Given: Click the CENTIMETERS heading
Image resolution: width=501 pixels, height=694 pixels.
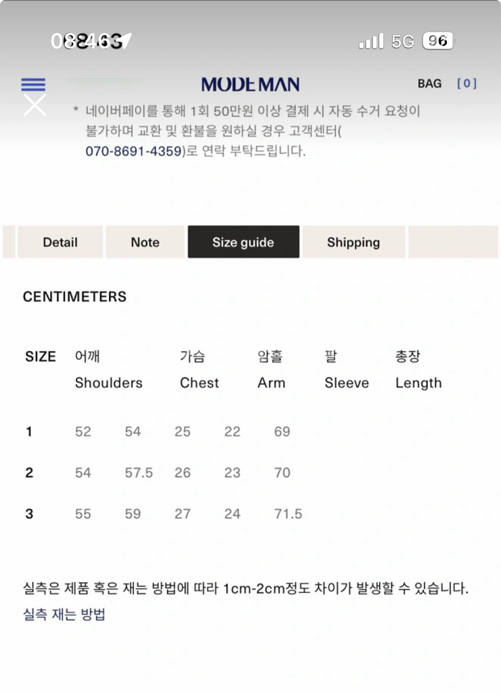Looking at the screenshot, I should [x=74, y=297].
